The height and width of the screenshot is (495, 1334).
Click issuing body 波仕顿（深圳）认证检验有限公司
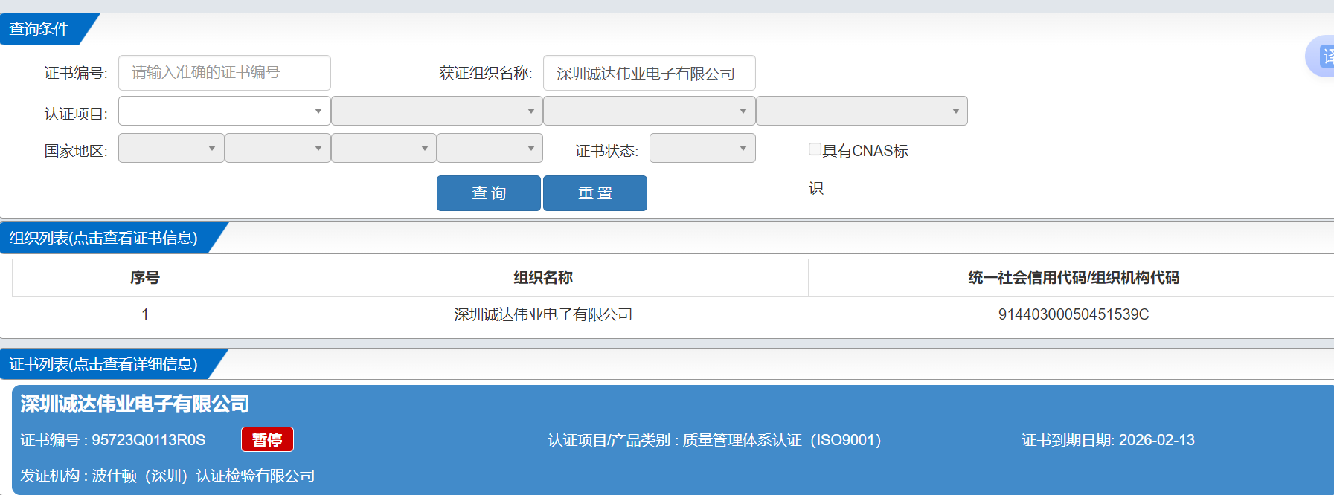tap(203, 476)
